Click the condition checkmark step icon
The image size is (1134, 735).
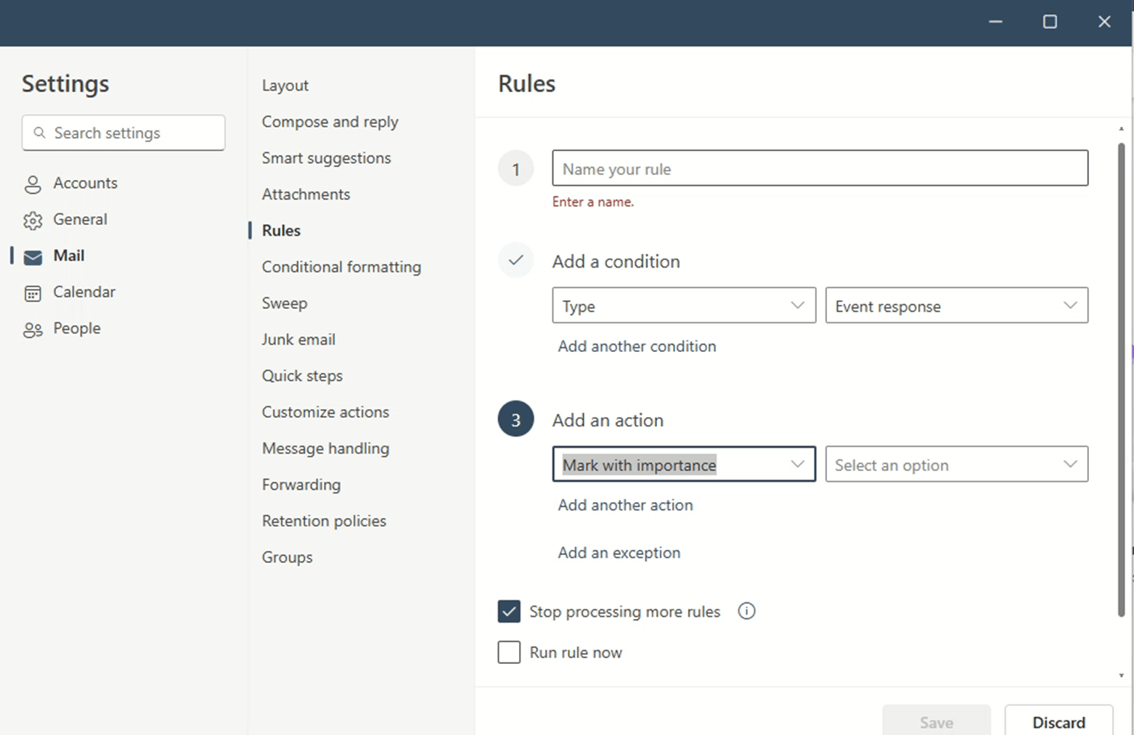[515, 260]
